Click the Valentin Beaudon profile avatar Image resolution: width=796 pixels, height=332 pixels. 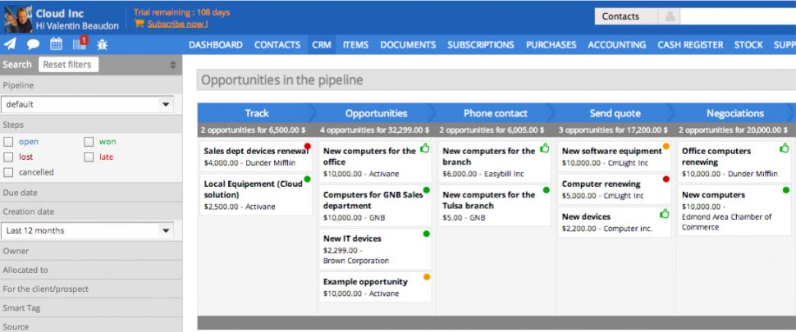click(x=18, y=18)
